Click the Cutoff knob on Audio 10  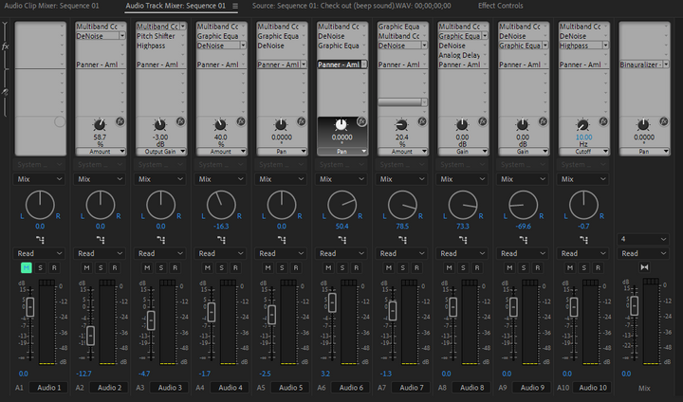[582, 125]
